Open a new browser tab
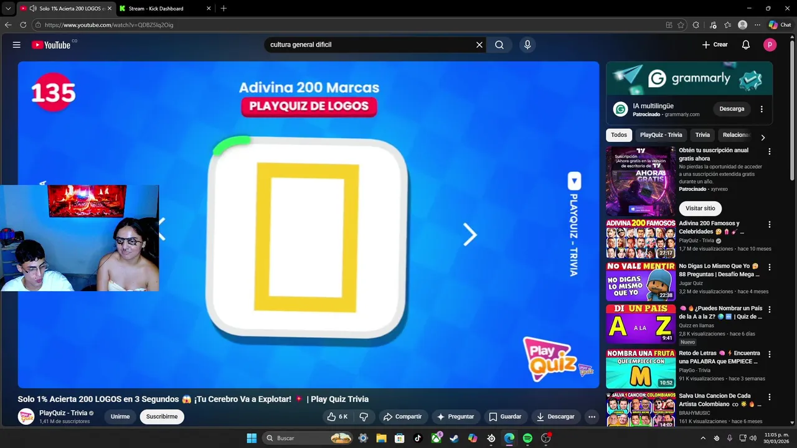 224,9
